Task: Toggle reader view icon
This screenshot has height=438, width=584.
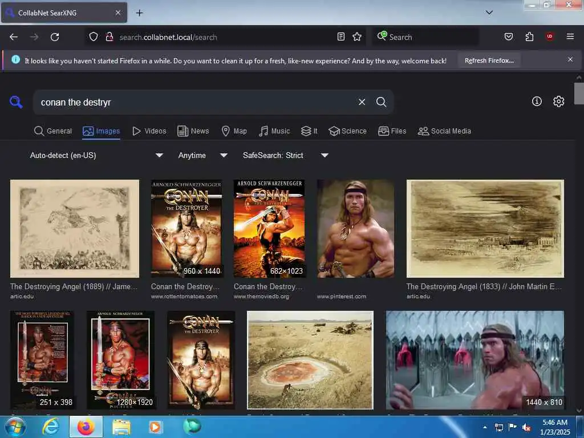Action: pyautogui.click(x=341, y=37)
